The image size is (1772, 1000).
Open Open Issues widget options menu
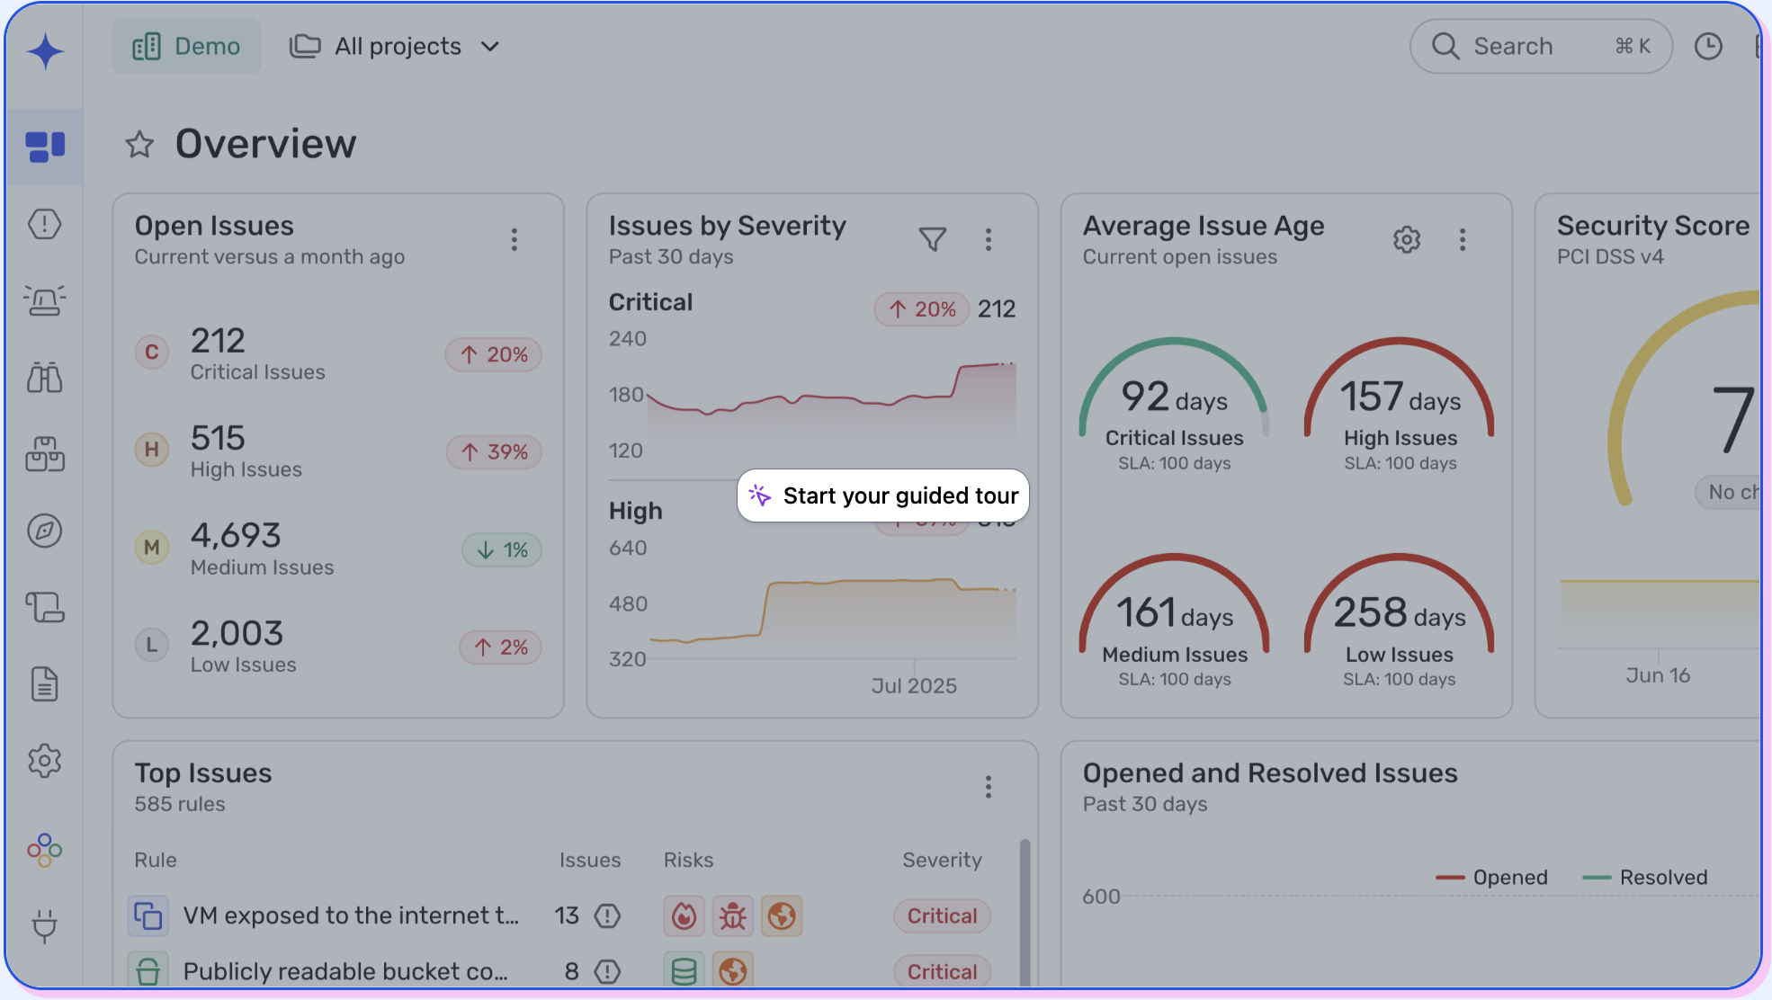tap(515, 239)
